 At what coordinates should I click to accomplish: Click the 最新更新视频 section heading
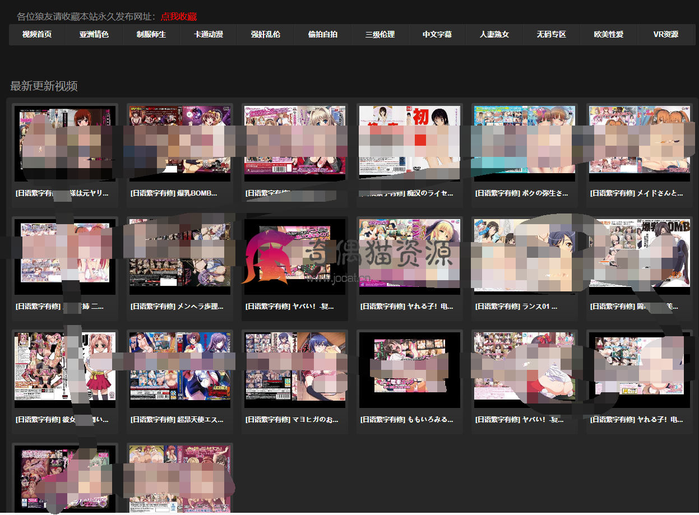44,86
